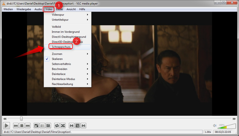The width and height of the screenshot is (239, 136).
Task: Mute audio via the speaker icon
Action: [215, 126]
